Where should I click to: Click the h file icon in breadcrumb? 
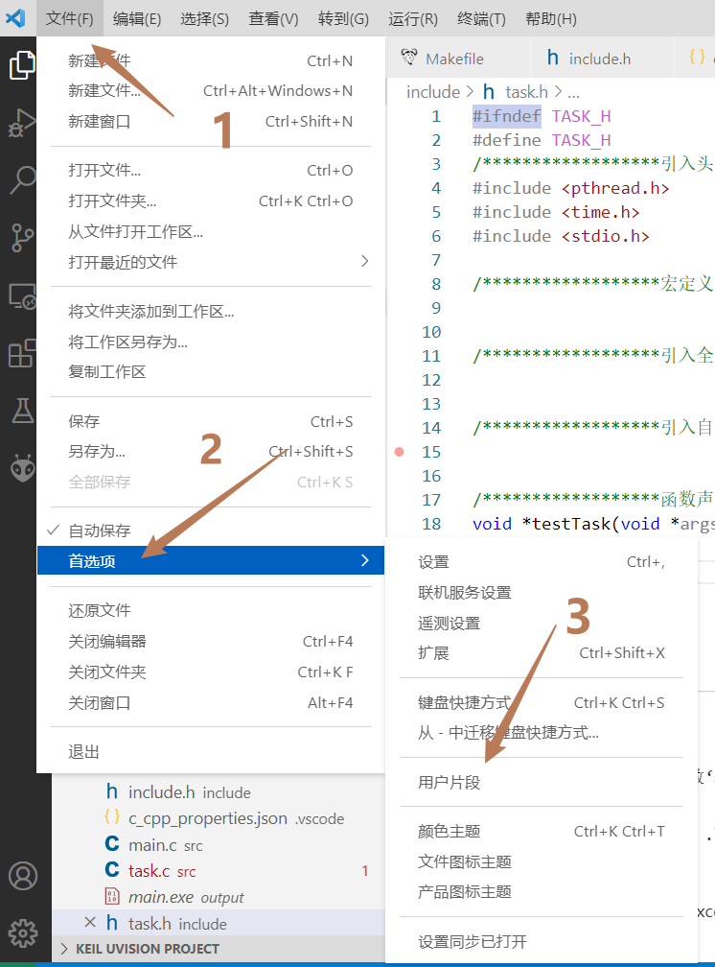tap(489, 92)
